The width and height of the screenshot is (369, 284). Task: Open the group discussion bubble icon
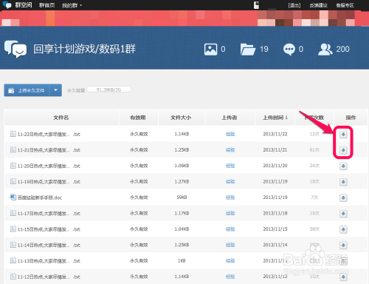point(289,50)
